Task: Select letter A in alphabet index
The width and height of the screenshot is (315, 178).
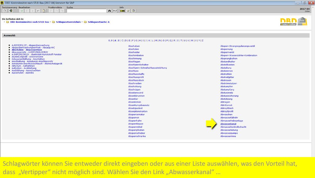Action: 115,41
